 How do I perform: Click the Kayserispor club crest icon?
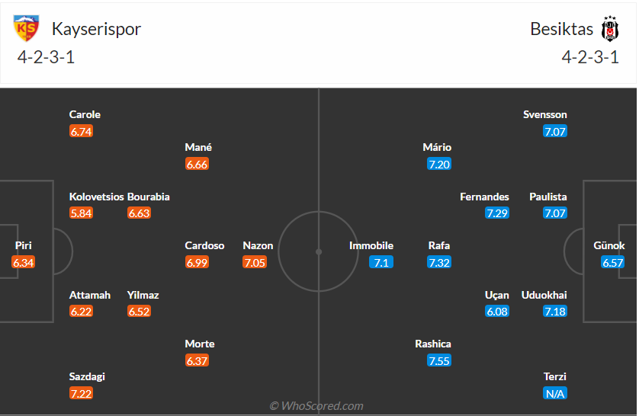click(27, 29)
